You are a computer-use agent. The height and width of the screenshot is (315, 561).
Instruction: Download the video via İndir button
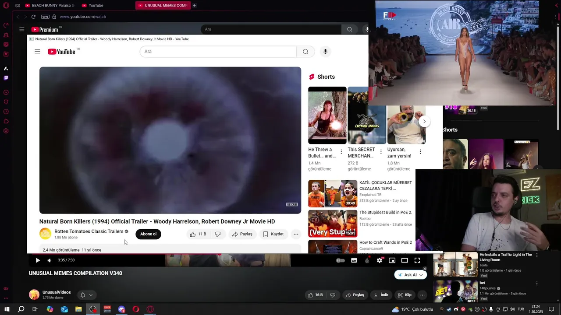pos(380,295)
